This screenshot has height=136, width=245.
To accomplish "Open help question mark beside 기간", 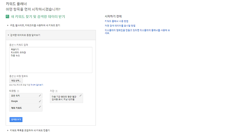I will [x=56, y=91].
